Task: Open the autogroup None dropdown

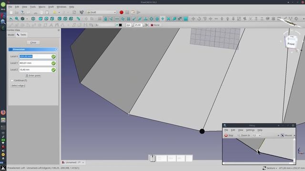Action: 155,25
